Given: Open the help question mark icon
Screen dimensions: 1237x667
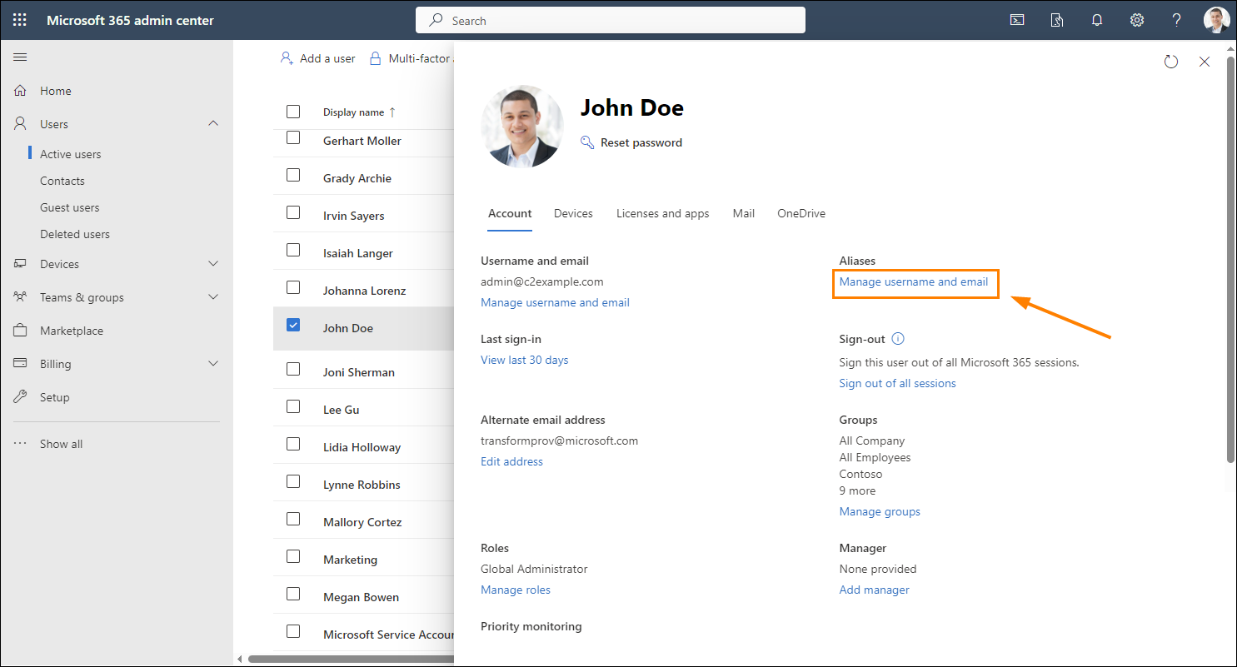Looking at the screenshot, I should point(1177,20).
